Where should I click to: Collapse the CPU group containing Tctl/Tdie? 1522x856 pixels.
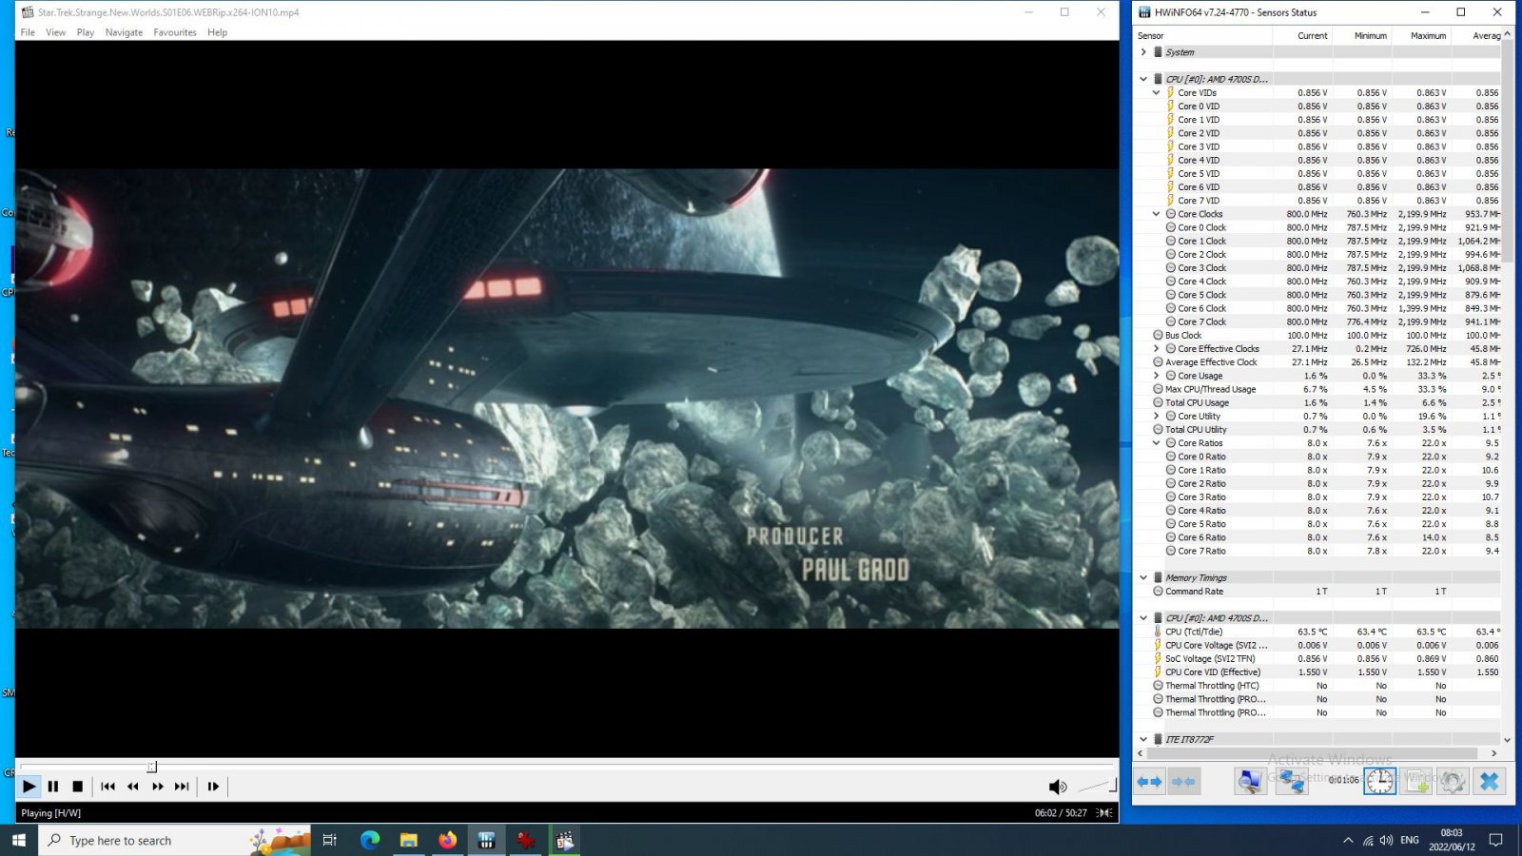pyautogui.click(x=1143, y=618)
